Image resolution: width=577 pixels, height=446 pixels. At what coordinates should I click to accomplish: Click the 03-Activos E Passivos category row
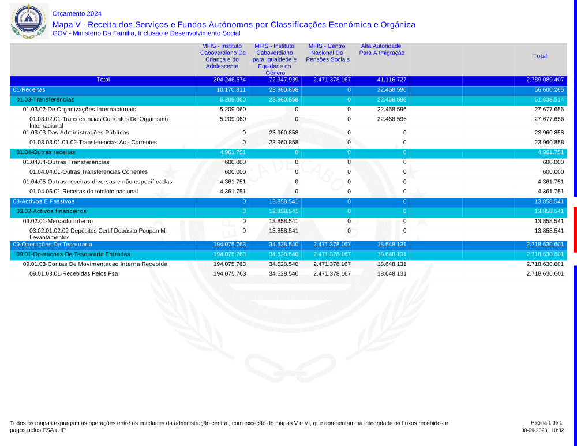[x=43, y=201]
